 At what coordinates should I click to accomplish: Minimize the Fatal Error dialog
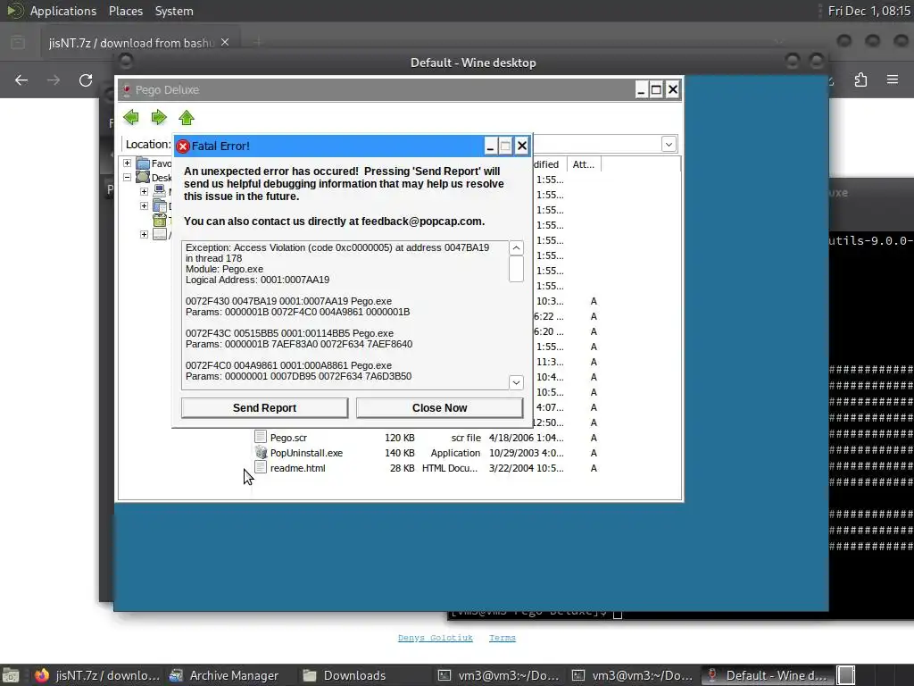490,146
